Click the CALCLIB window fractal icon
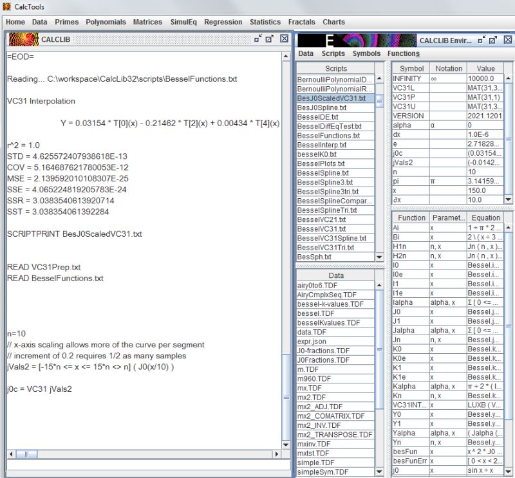The height and width of the screenshot is (478, 515). coord(23,39)
